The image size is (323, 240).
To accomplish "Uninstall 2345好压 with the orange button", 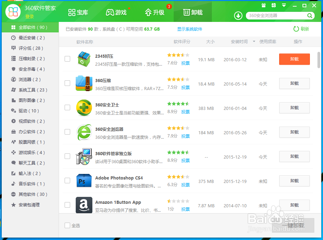I will (x=294, y=59).
